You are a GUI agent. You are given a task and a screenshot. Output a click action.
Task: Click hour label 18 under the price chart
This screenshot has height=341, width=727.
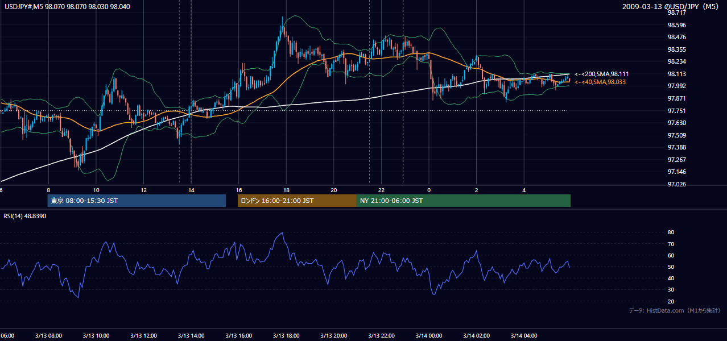pos(287,190)
